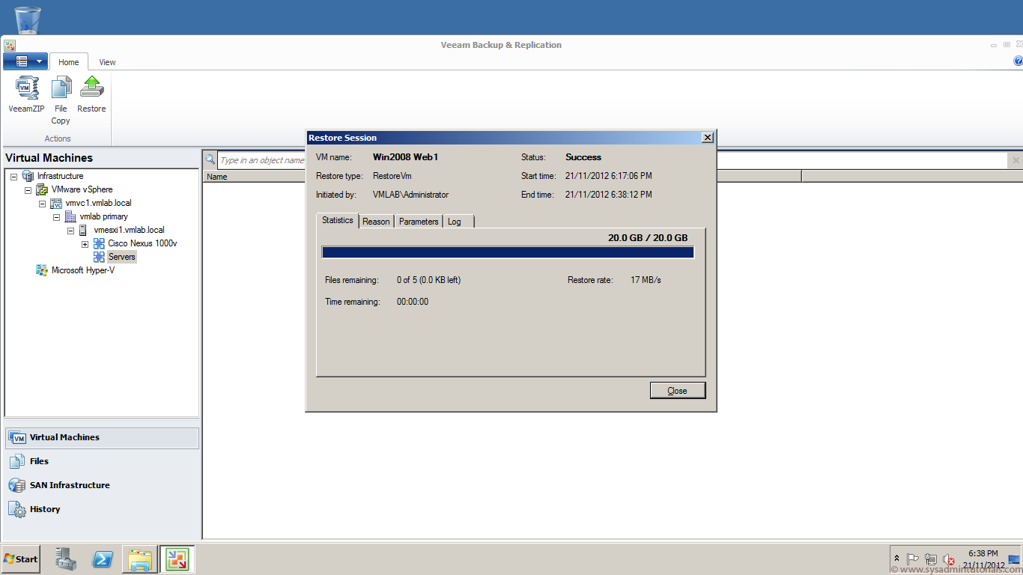Select the VMware vSphere tree item
The height and width of the screenshot is (575, 1023).
coord(82,189)
